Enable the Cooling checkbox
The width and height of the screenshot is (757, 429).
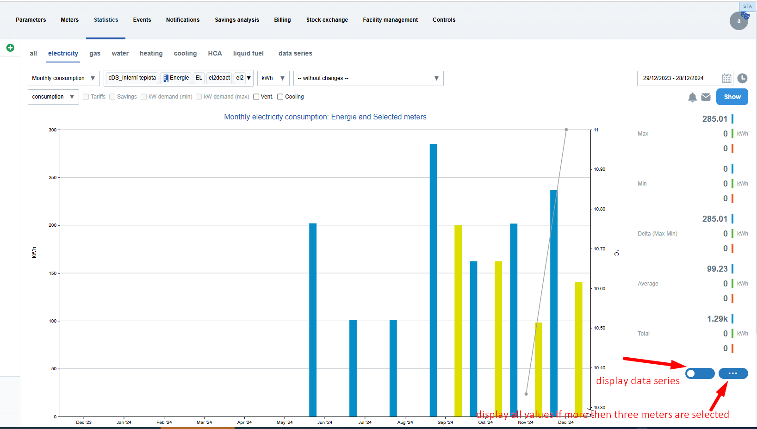(280, 97)
